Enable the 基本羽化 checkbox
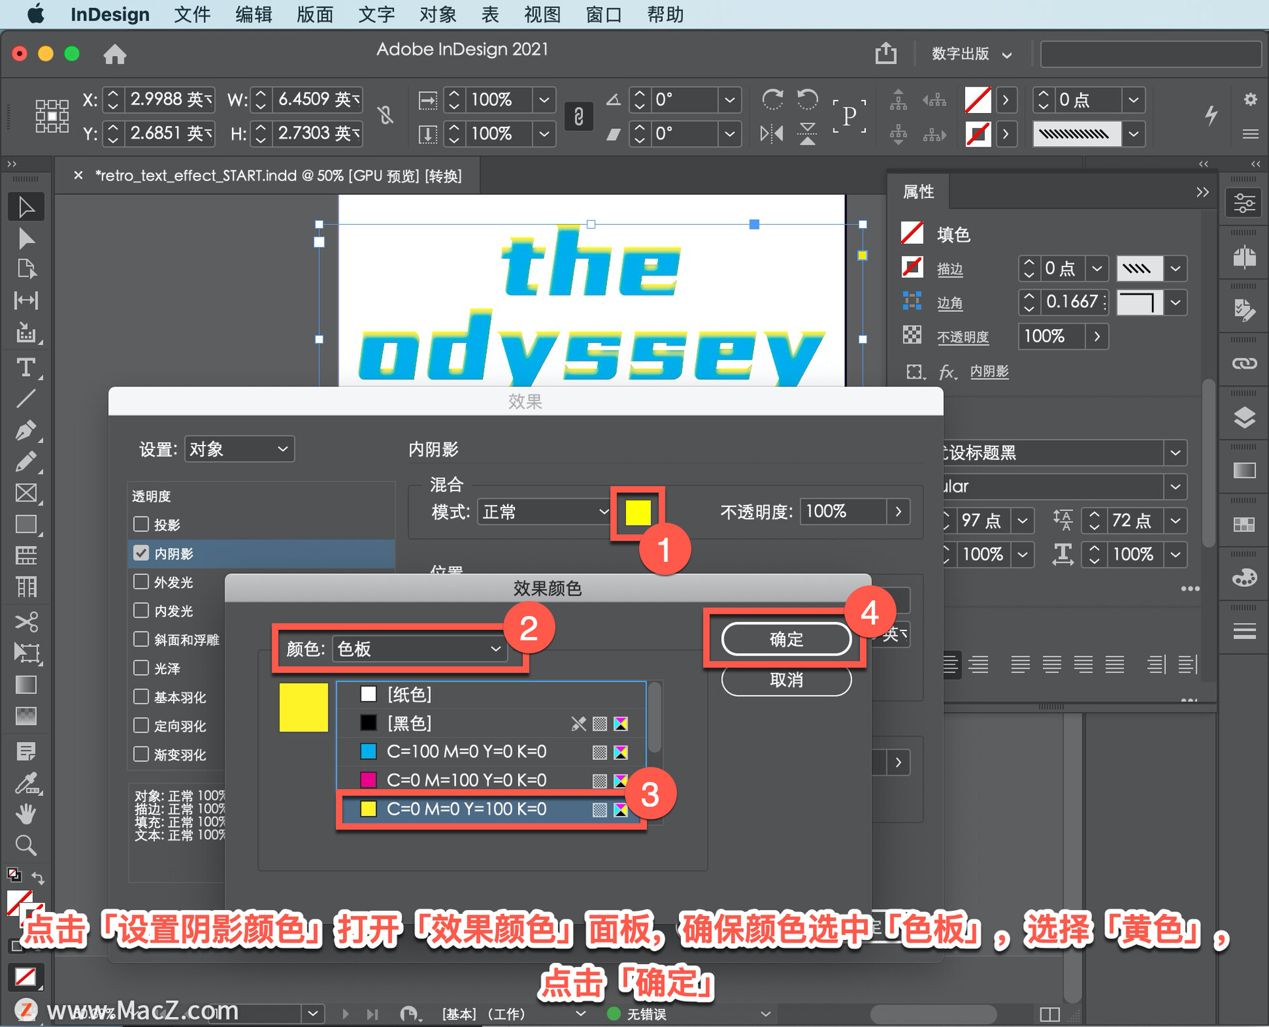This screenshot has width=1269, height=1027. tap(141, 697)
